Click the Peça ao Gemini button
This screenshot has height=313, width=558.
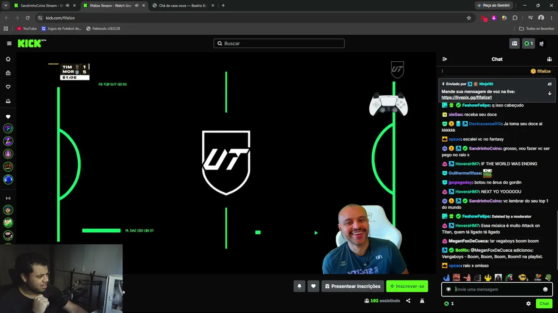(493, 6)
